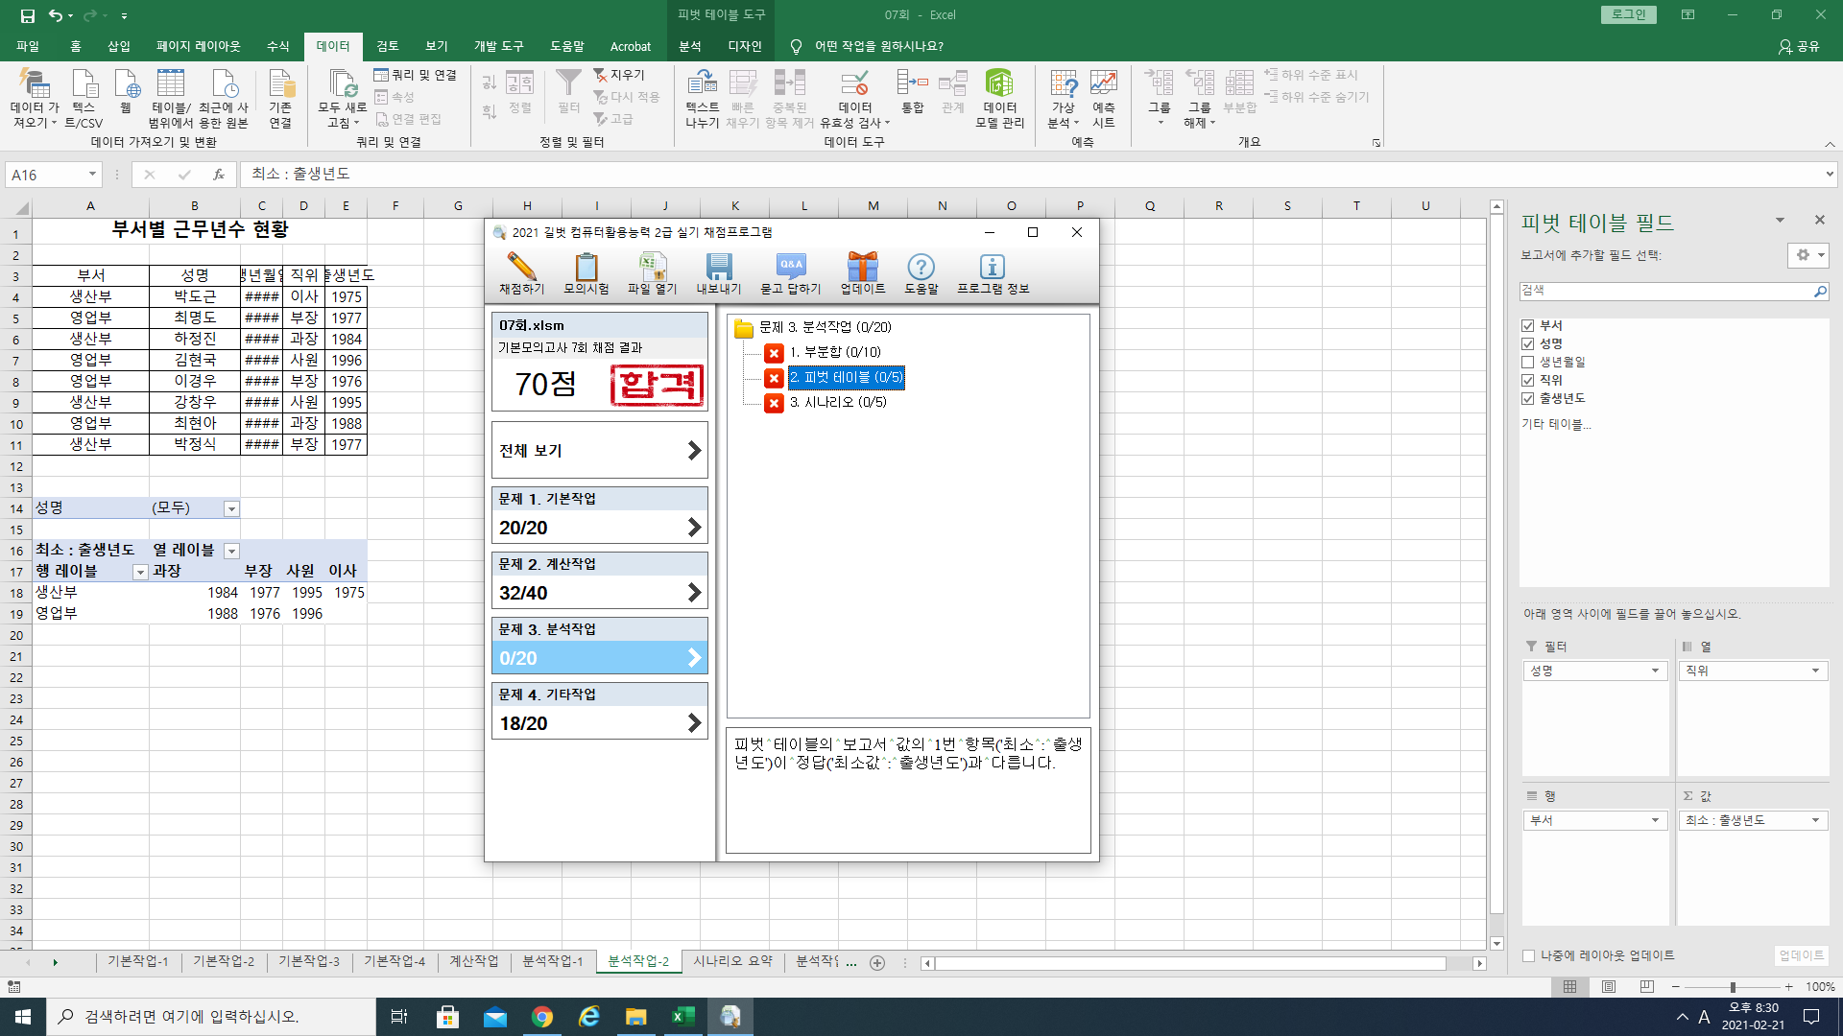
Task: Toggle the 성명 field checkbox
Action: [1527, 343]
